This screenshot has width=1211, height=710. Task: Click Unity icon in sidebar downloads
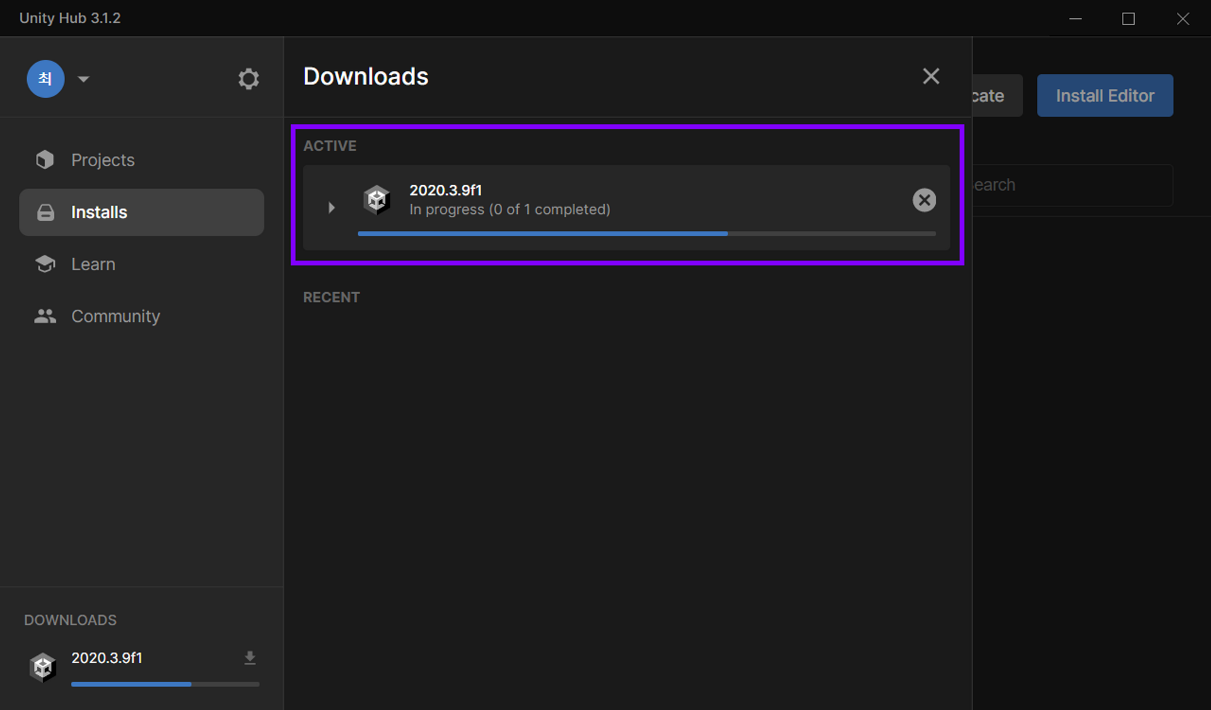click(43, 667)
